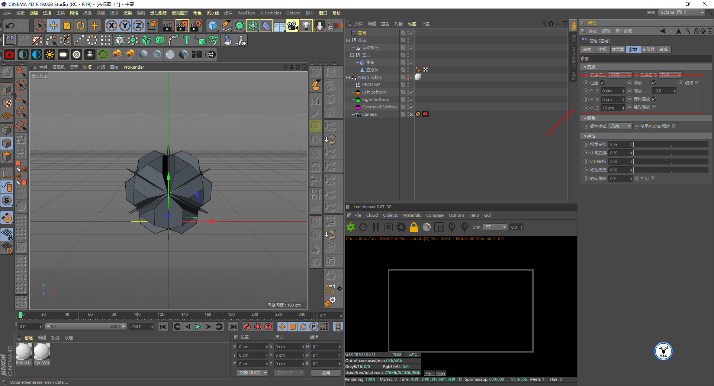Screen dimensions: 714x386
Task: Open Live Viewer settings gear
Action: pos(401,227)
